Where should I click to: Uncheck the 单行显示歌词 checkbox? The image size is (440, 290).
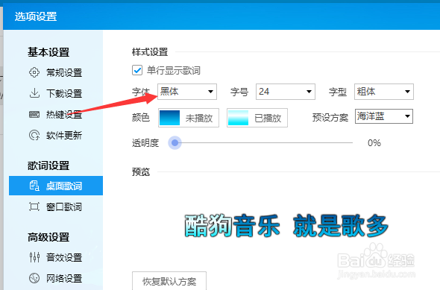(x=137, y=70)
